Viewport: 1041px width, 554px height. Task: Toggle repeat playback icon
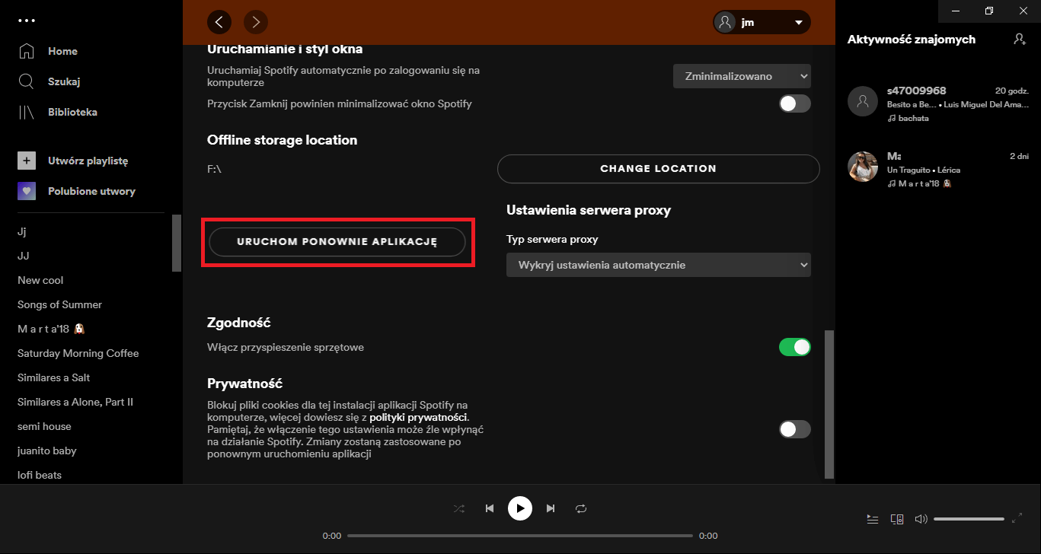coord(581,508)
